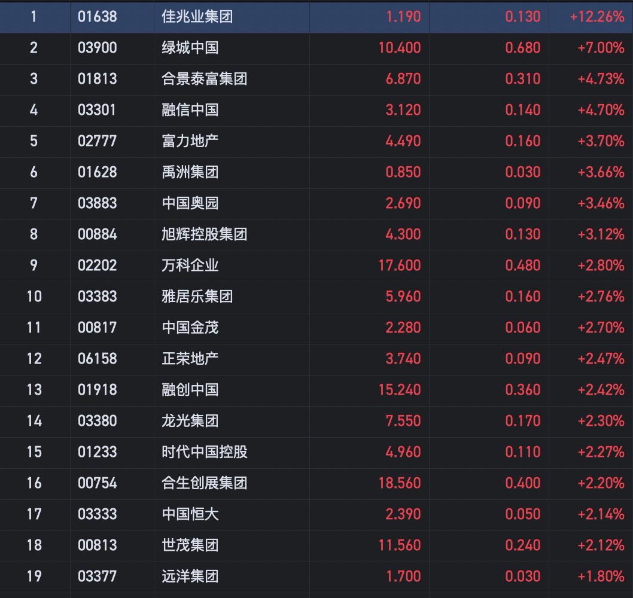Click the 富力地产 stock name

click(x=190, y=141)
